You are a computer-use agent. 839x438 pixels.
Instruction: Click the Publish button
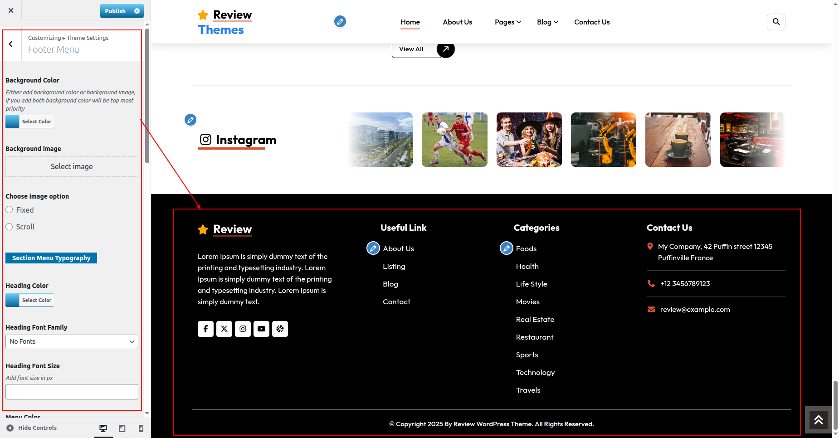pyautogui.click(x=115, y=11)
